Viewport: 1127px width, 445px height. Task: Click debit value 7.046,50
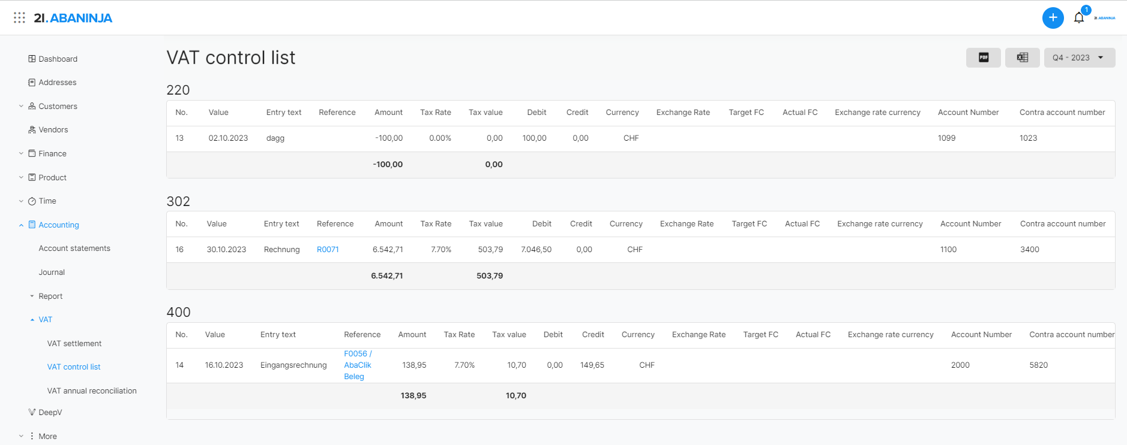click(x=536, y=249)
